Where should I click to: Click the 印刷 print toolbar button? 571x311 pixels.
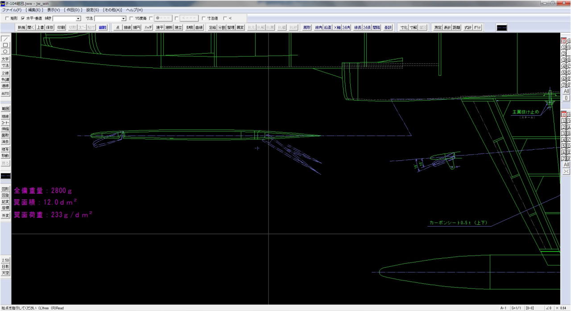(61, 27)
